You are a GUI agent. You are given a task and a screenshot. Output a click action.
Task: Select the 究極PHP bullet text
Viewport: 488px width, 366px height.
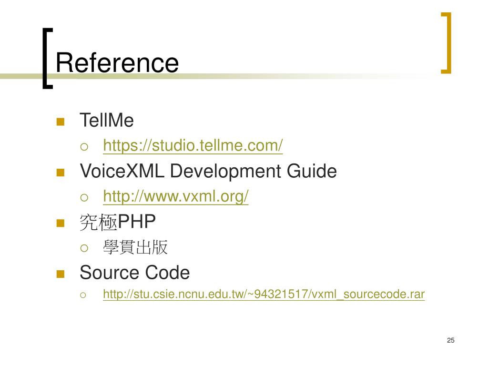click(118, 222)
